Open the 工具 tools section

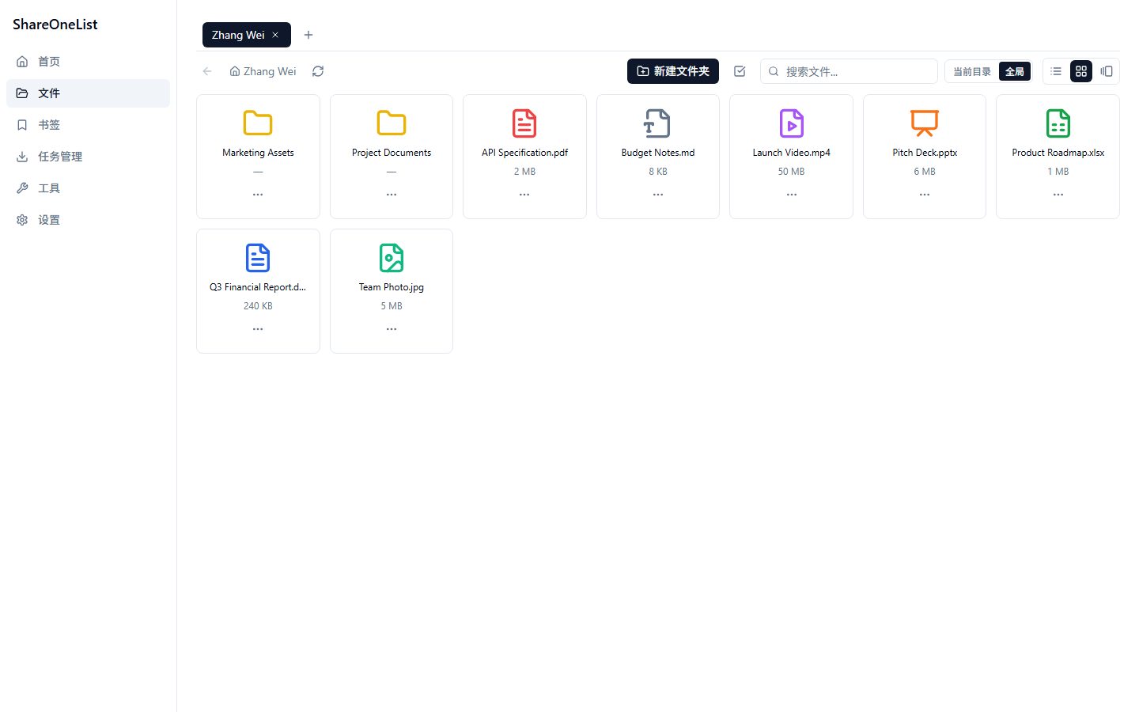[88, 188]
